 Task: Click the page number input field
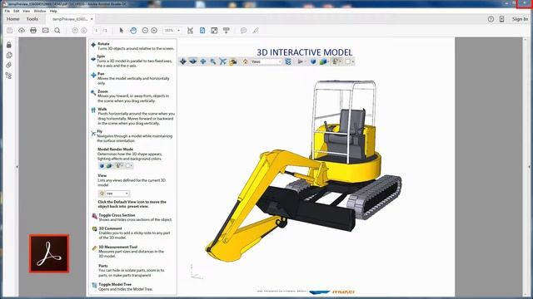(97, 31)
